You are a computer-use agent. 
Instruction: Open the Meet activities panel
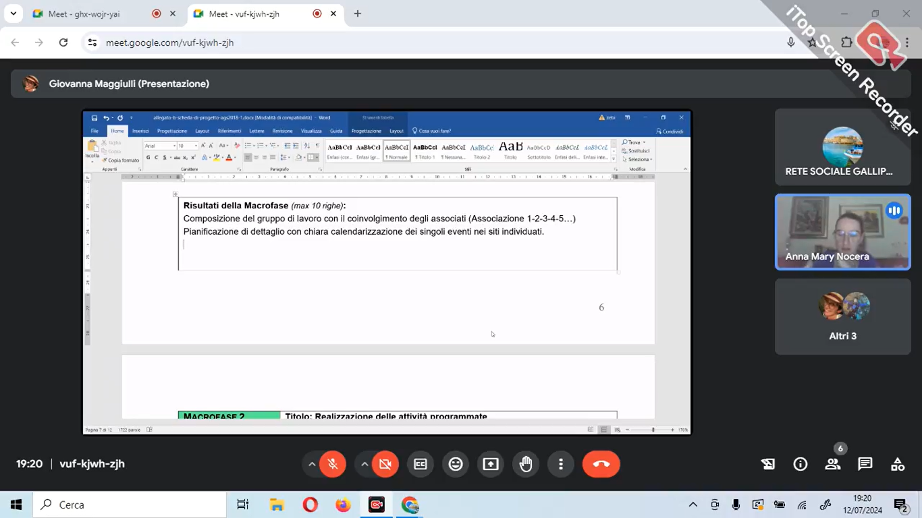[x=898, y=464]
